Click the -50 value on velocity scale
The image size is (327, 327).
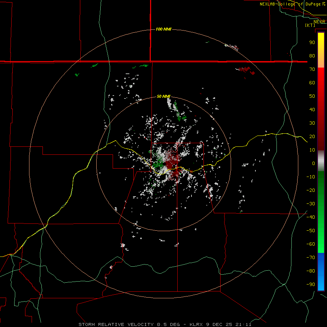tap(311, 231)
